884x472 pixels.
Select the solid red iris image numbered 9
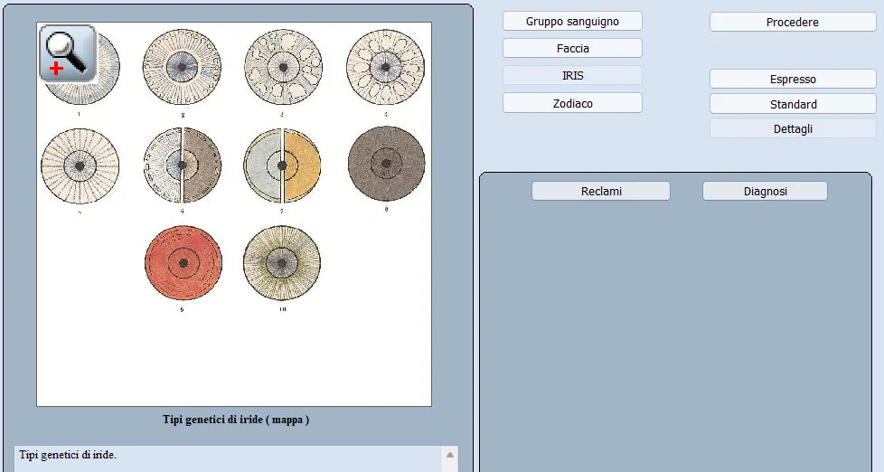point(183,263)
